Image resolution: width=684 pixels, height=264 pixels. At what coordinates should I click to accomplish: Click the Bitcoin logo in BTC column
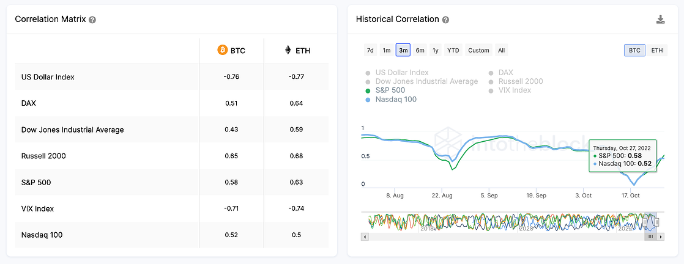[223, 50]
